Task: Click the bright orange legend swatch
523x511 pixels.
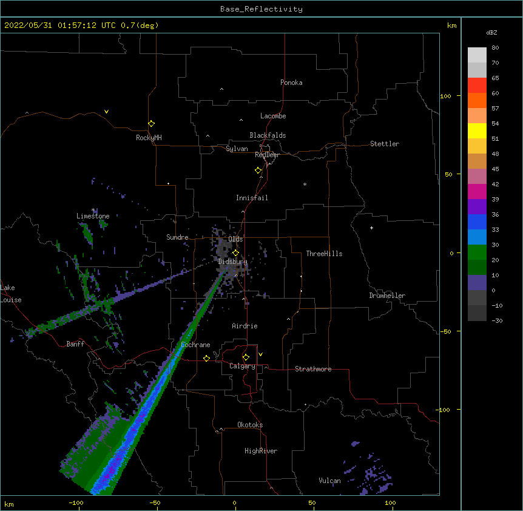Action: [x=477, y=100]
